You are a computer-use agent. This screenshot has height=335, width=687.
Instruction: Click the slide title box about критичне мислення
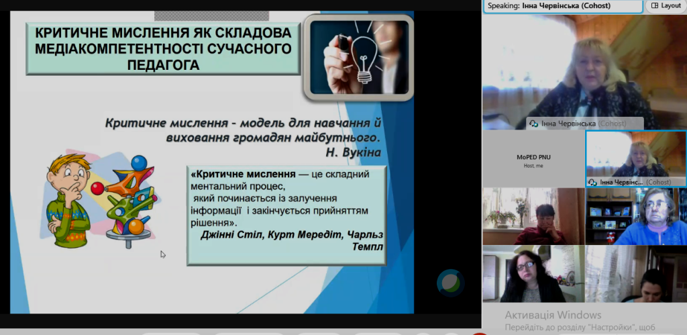(162, 48)
